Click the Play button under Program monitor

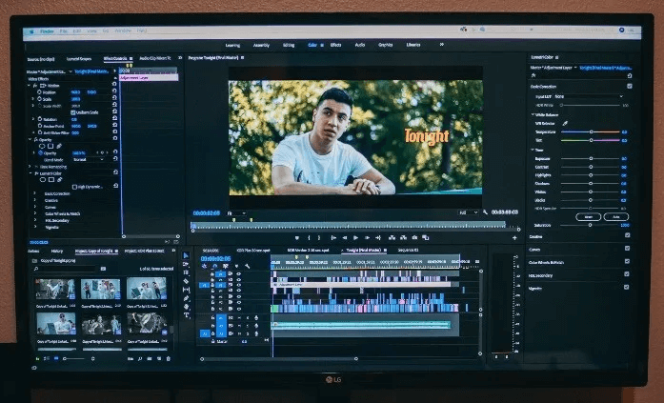tap(355, 238)
